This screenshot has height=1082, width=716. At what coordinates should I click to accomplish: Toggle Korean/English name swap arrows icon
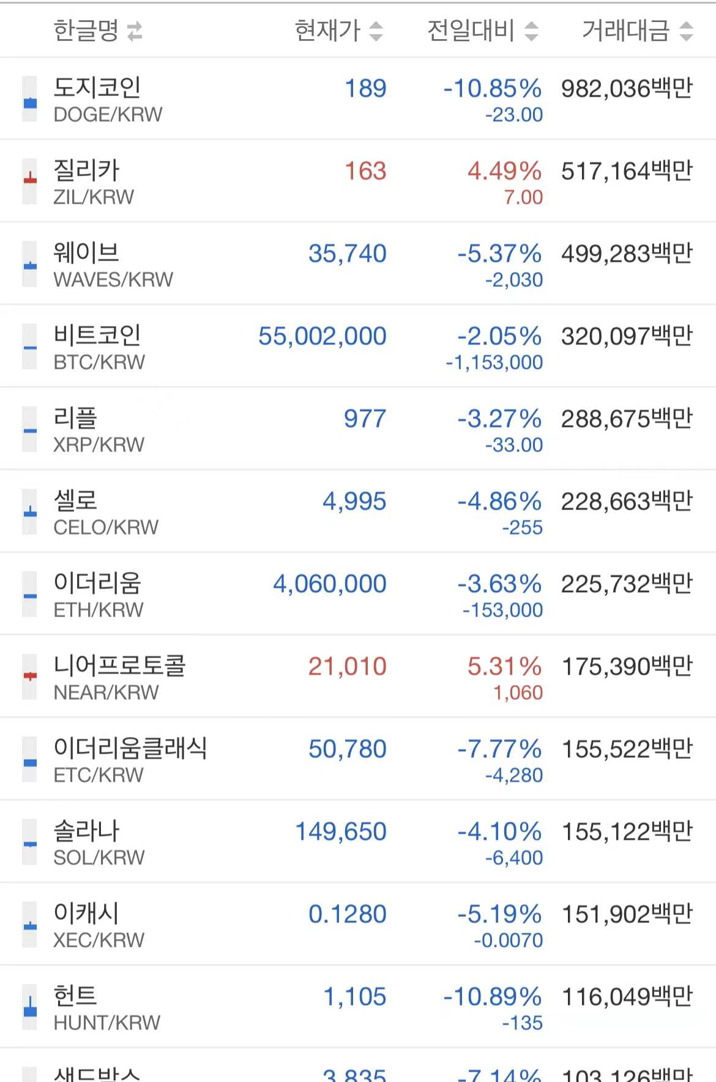pyautogui.click(x=135, y=31)
